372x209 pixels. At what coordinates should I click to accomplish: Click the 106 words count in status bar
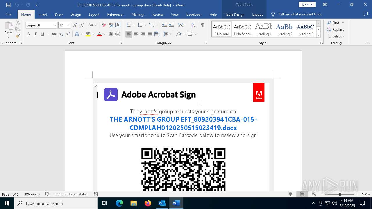(32, 194)
